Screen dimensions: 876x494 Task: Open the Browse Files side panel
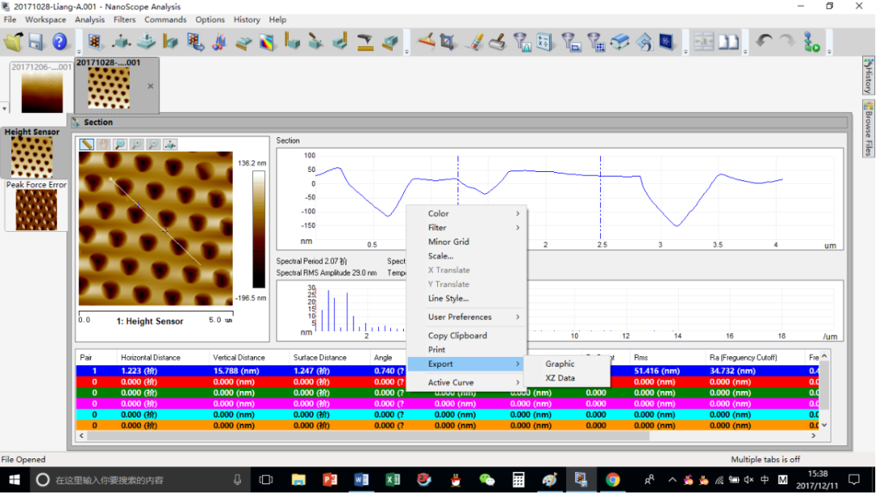(x=868, y=130)
